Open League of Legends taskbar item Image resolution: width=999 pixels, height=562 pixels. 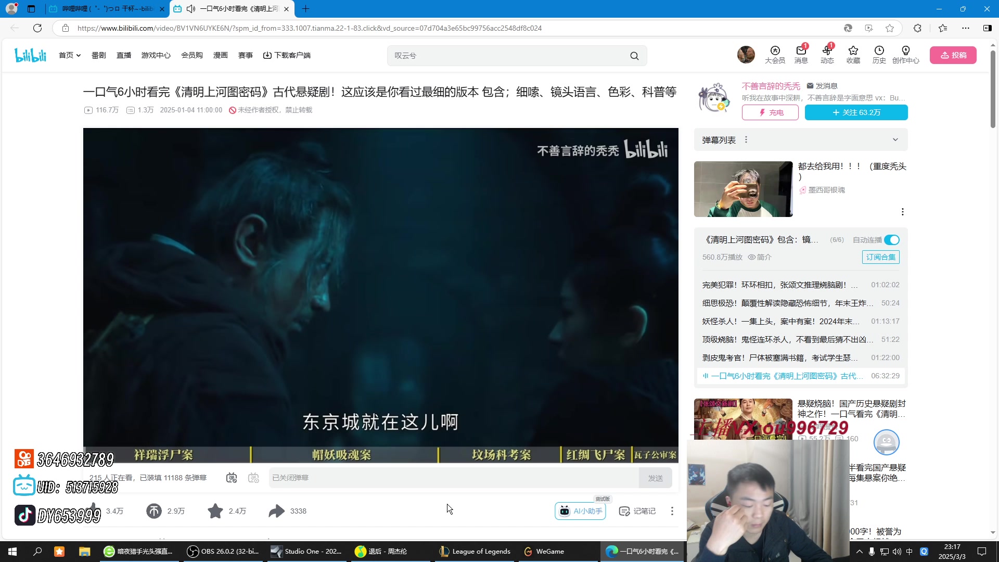click(475, 552)
